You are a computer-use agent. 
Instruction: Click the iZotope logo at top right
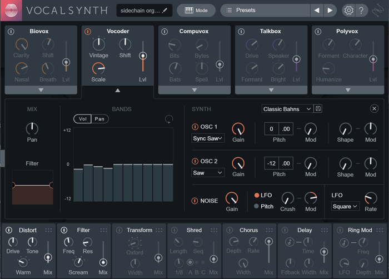[377, 11]
